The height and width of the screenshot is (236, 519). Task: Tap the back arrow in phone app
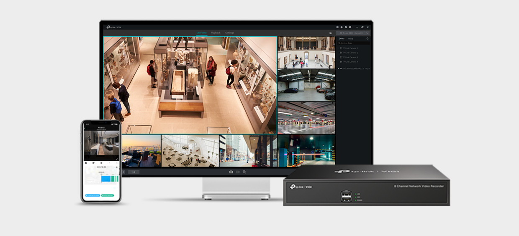pyautogui.click(x=85, y=128)
